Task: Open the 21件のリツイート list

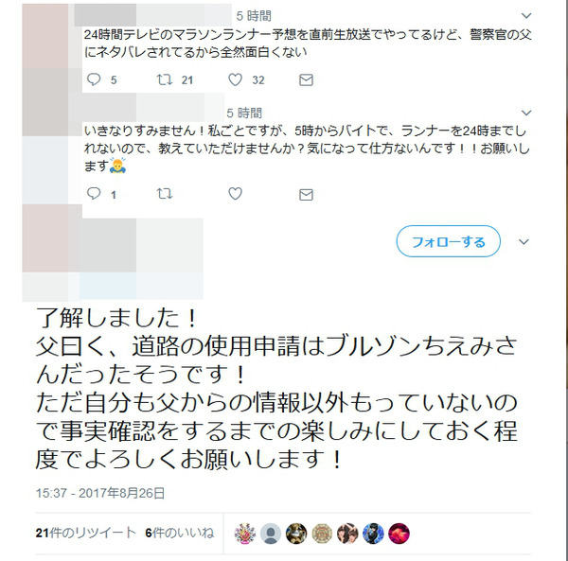Action: [x=86, y=533]
